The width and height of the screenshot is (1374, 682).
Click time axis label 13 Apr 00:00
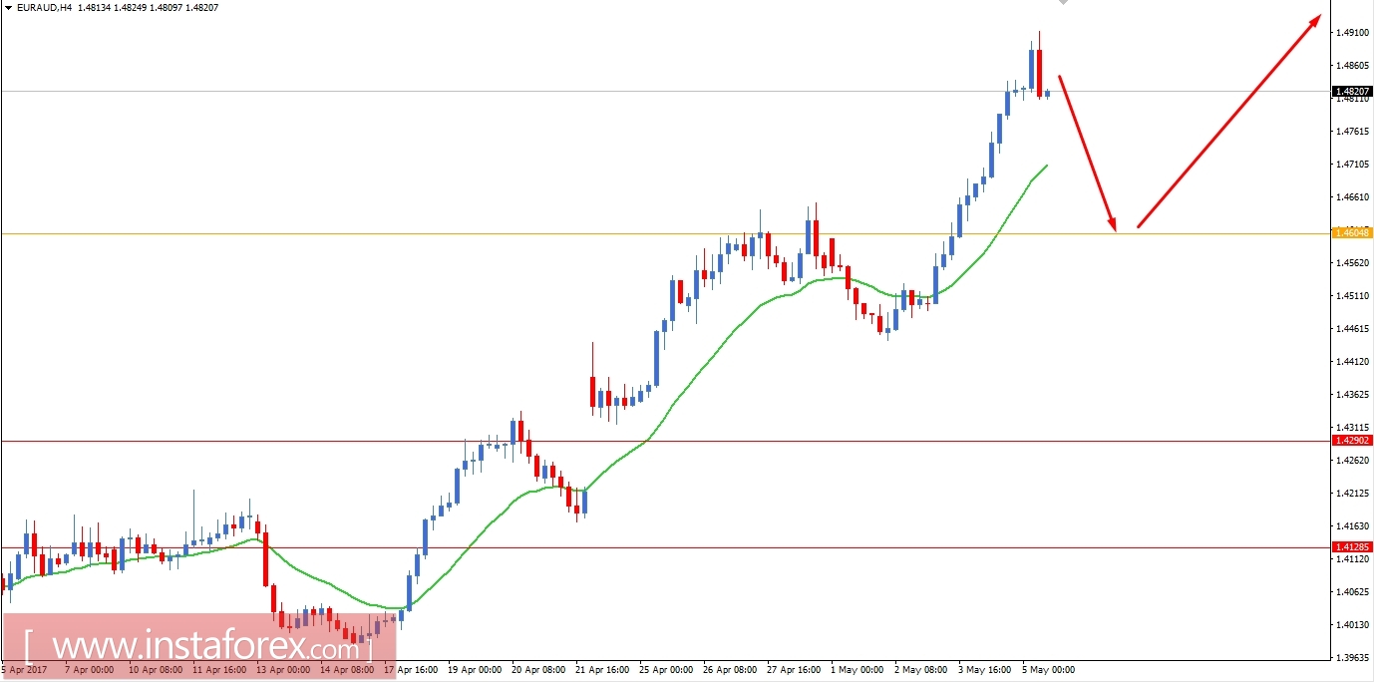pyautogui.click(x=282, y=670)
